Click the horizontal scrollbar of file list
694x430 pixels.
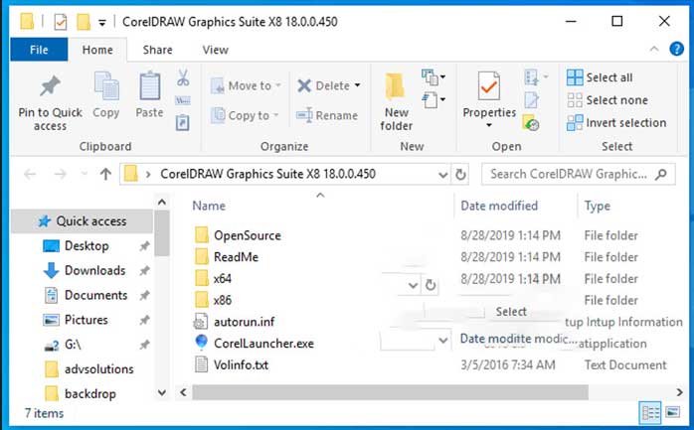pyautogui.click(x=390, y=392)
